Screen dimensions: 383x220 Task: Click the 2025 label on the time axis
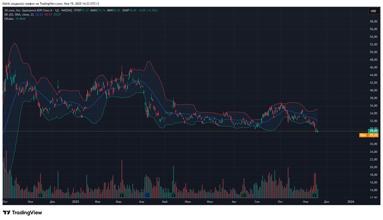75,201
